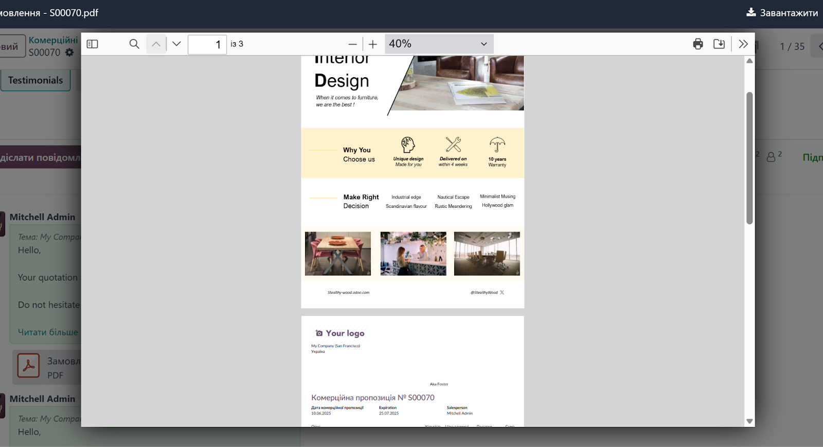The image size is (823, 447).
Task: Click the Stealthy-wood.odoo.com text
Action: [348, 293]
